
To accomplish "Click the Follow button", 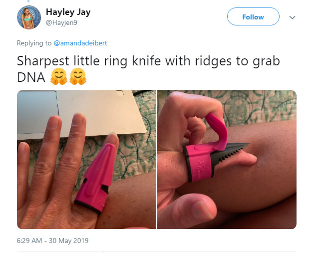I will coord(253,16).
